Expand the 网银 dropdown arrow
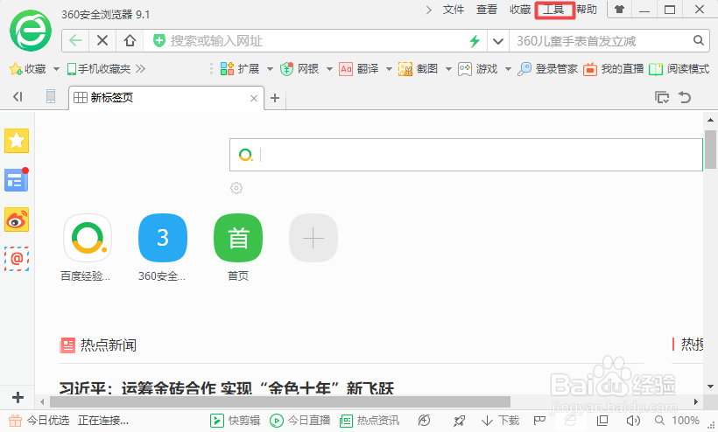 point(330,69)
